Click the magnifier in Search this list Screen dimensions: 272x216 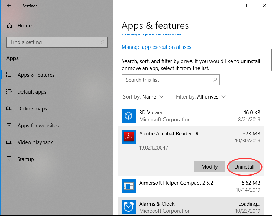pyautogui.click(x=215, y=80)
